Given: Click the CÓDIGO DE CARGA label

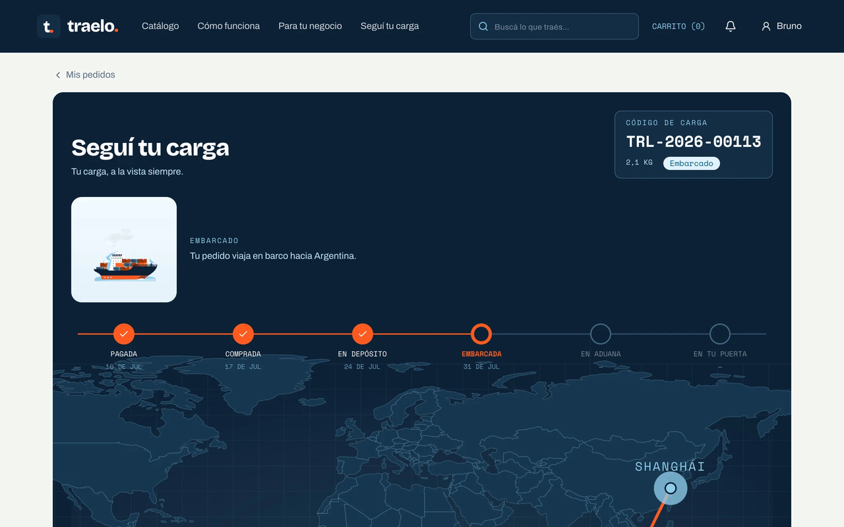Looking at the screenshot, I should pyautogui.click(x=667, y=123).
